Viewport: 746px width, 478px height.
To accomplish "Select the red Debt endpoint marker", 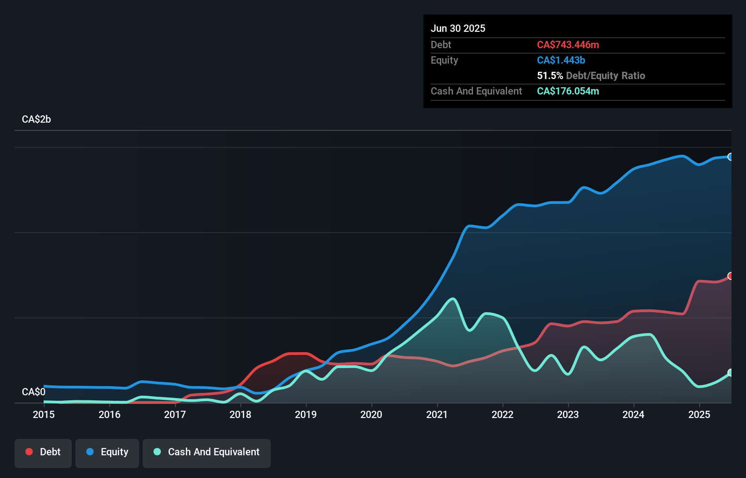I will click(x=731, y=276).
